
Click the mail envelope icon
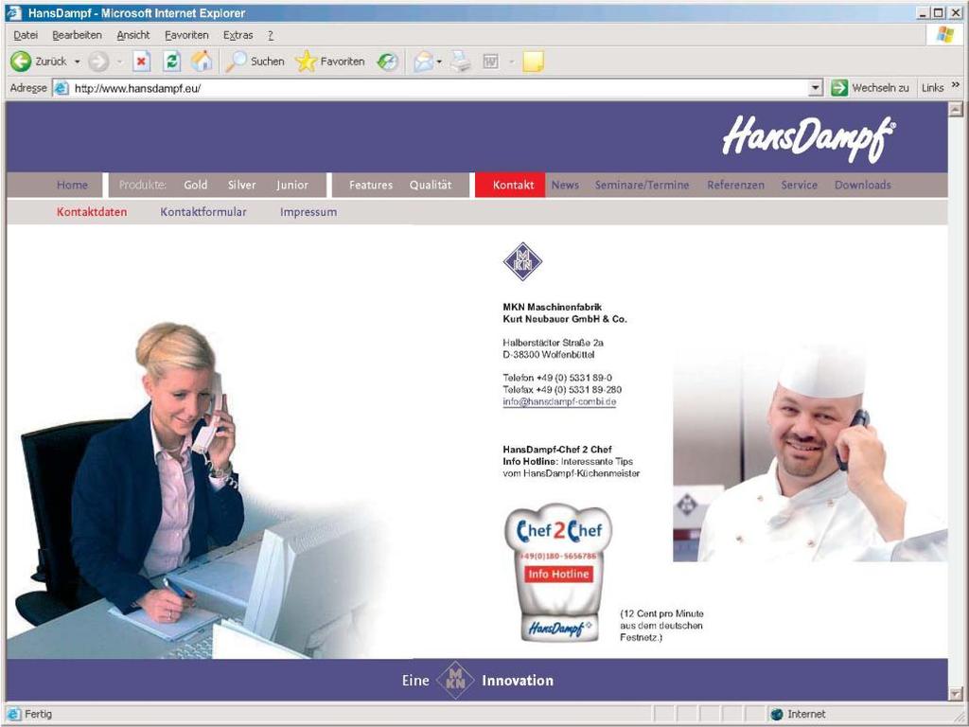pyautogui.click(x=424, y=62)
